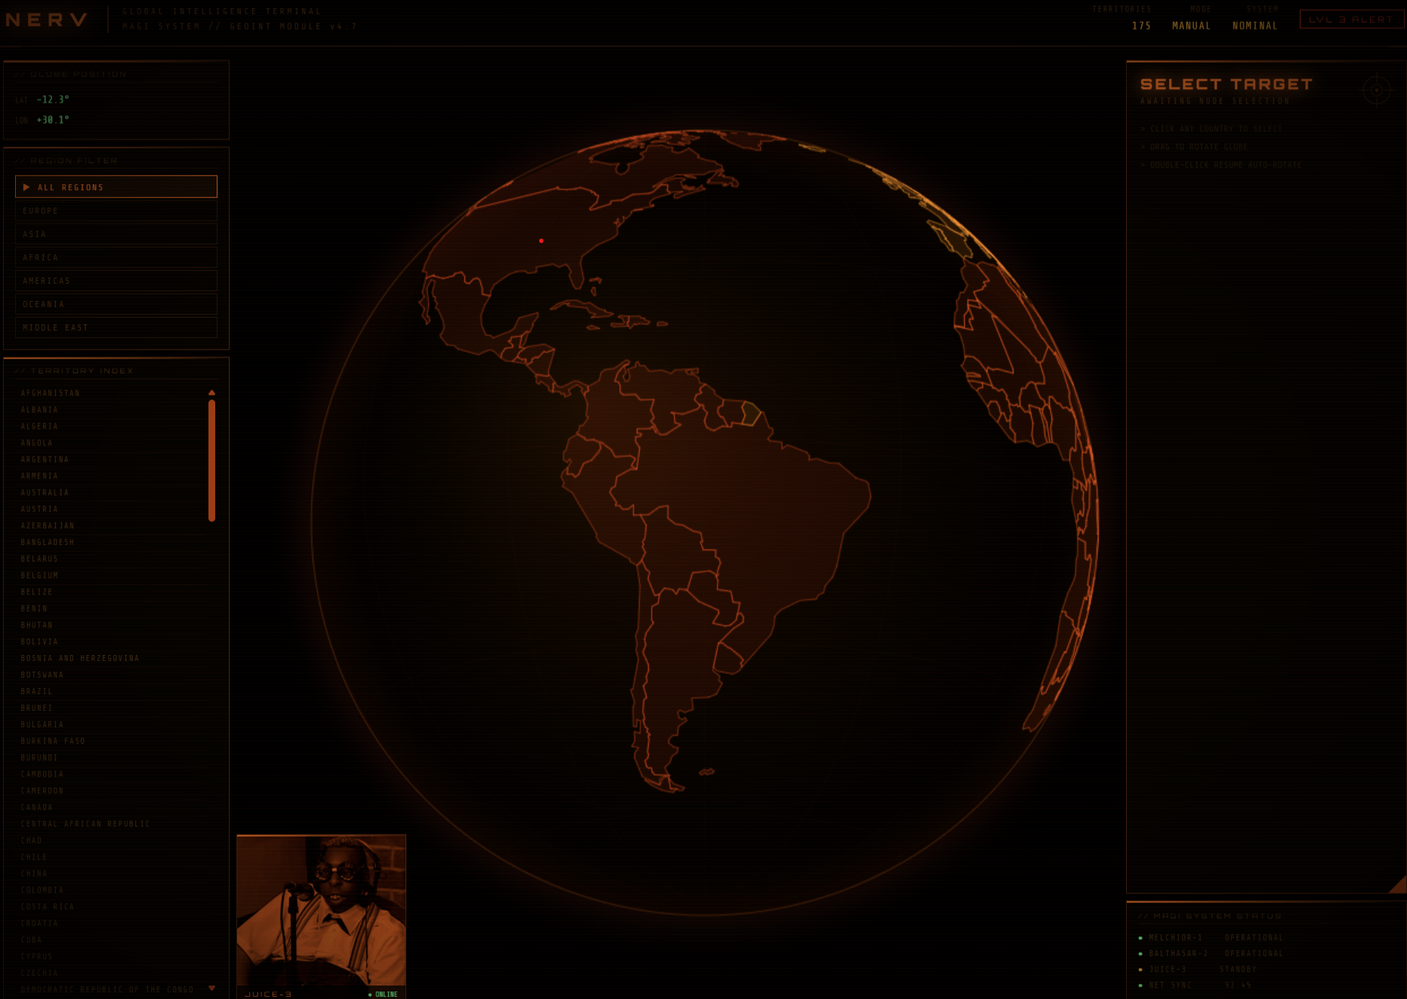Viewport: 1407px width, 999px height.
Task: Click the play arrow beside ALL REGIONS
Action: click(x=26, y=187)
